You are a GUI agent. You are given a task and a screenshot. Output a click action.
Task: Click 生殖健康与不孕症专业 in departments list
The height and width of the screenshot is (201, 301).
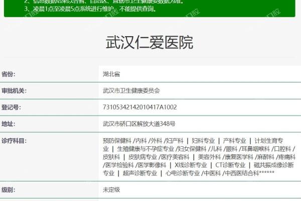pos(145,149)
